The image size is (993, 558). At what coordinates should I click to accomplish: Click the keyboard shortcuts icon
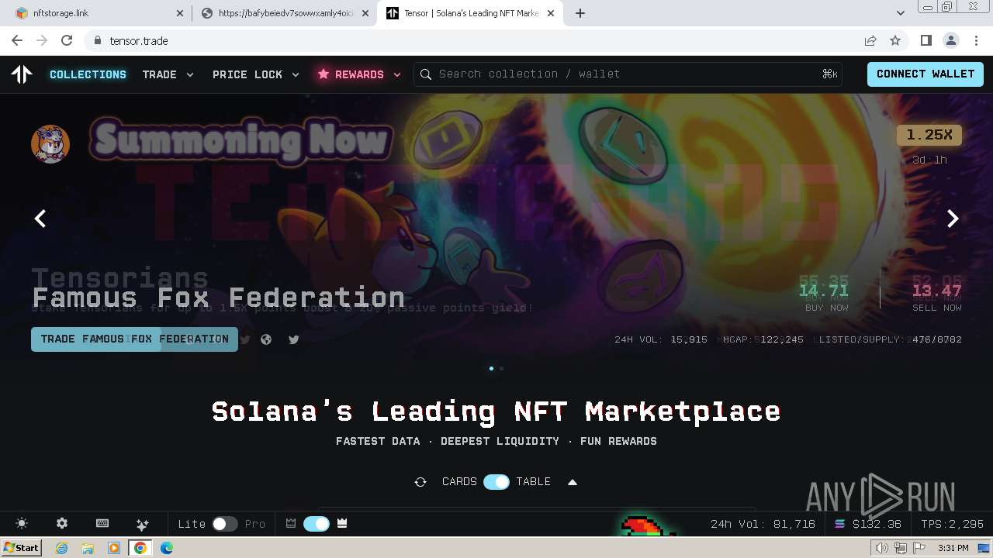(x=102, y=524)
